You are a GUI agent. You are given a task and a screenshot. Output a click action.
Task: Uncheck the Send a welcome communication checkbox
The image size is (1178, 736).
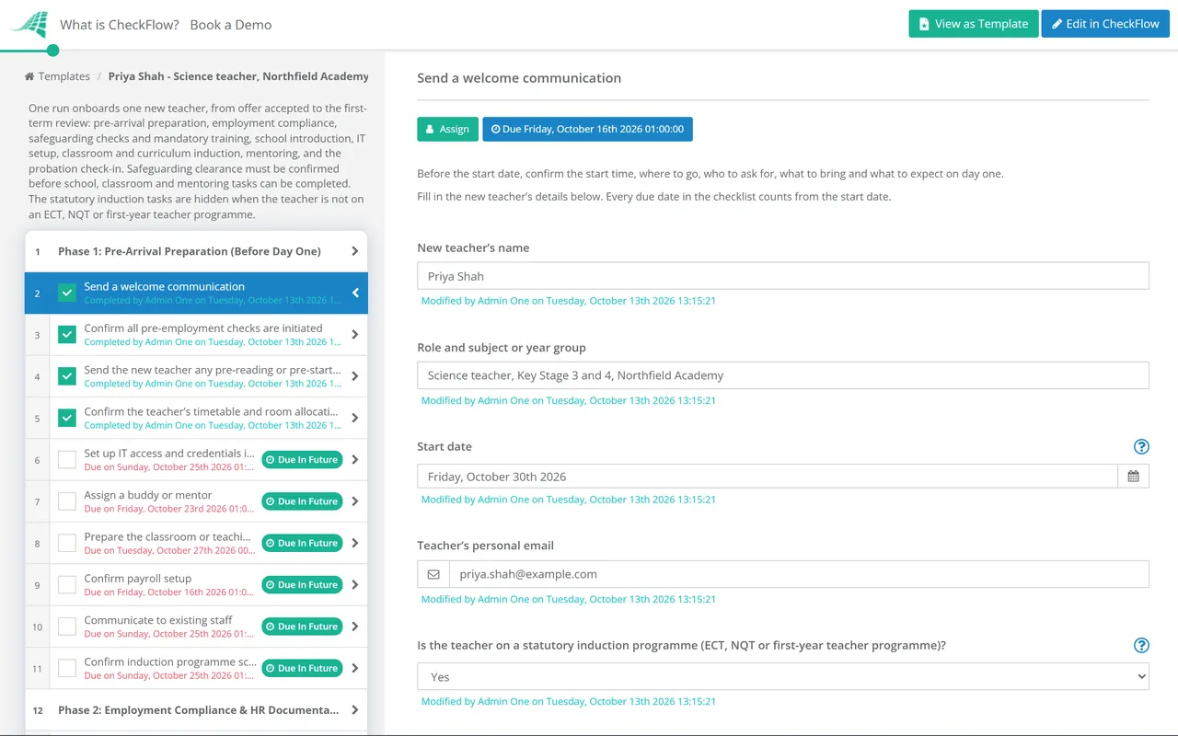67,293
